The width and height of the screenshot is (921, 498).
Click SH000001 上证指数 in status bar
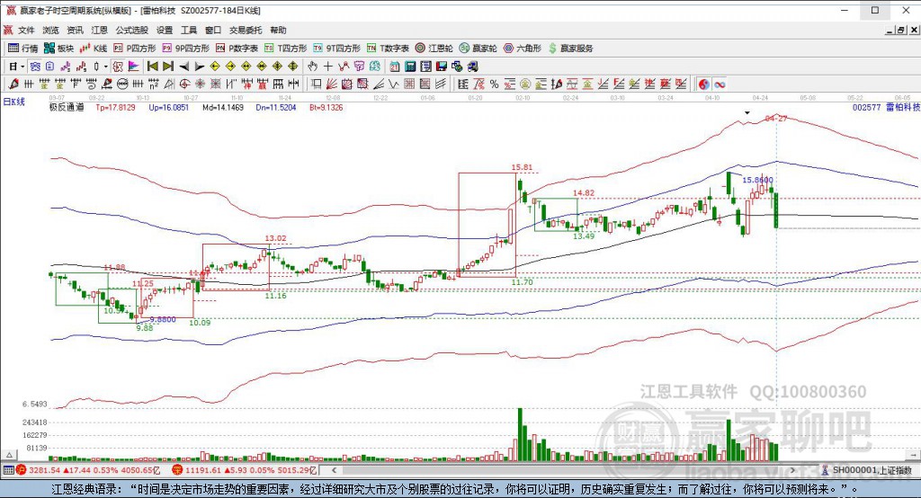[872, 470]
